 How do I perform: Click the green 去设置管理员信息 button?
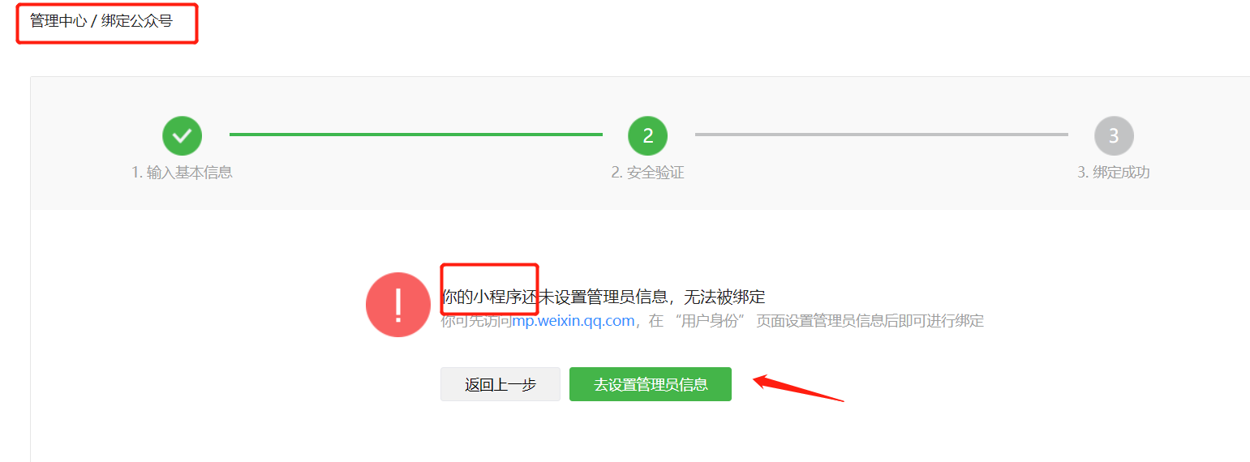651,384
